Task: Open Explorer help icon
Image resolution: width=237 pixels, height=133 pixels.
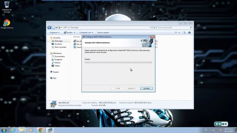Action: [x=189, y=33]
